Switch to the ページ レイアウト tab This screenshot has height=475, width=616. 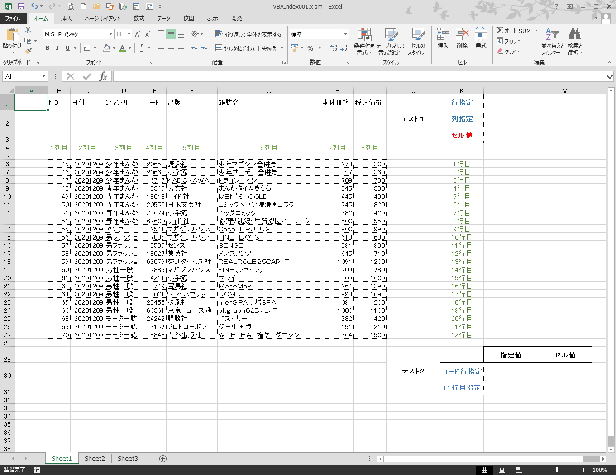(x=103, y=19)
